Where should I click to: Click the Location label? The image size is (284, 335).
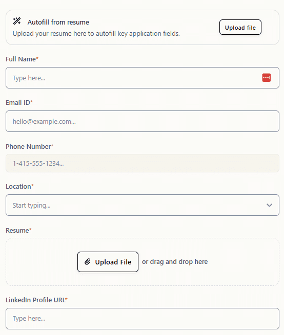(x=19, y=187)
